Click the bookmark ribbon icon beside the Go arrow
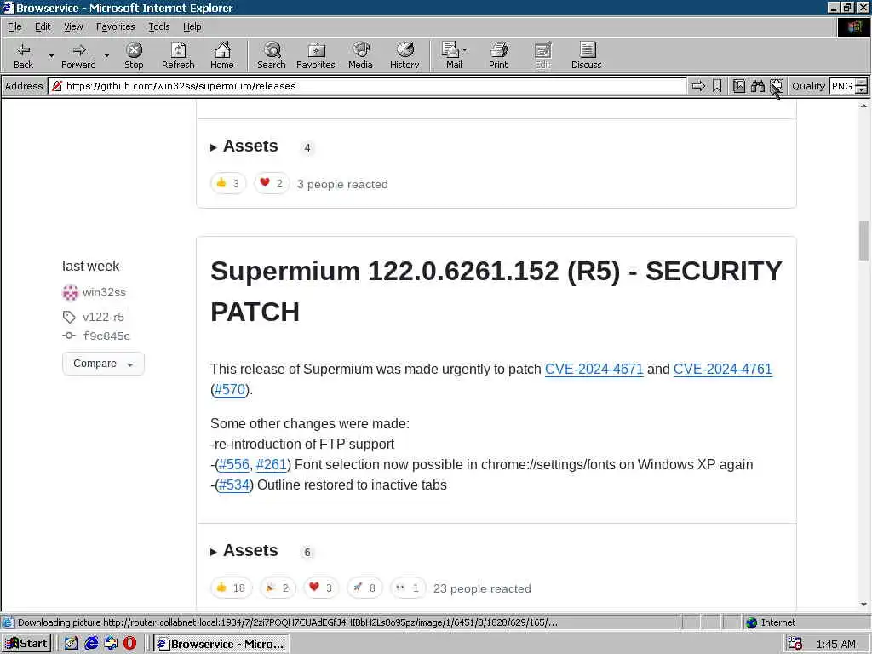872x654 pixels. [x=717, y=86]
